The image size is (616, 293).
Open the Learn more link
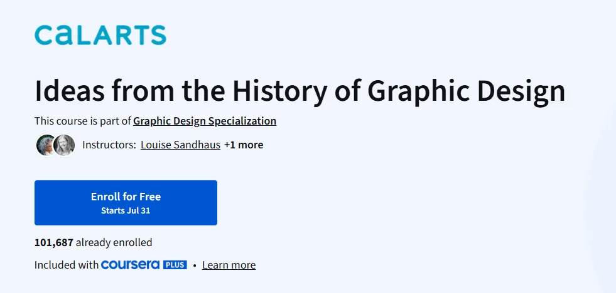click(229, 265)
